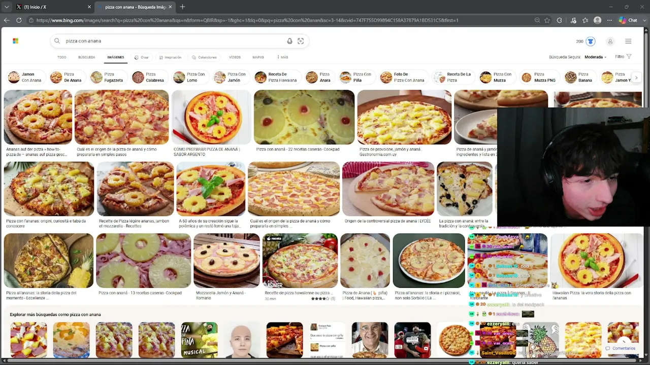Open a new browser tab
The width and height of the screenshot is (650, 365).
(x=182, y=7)
